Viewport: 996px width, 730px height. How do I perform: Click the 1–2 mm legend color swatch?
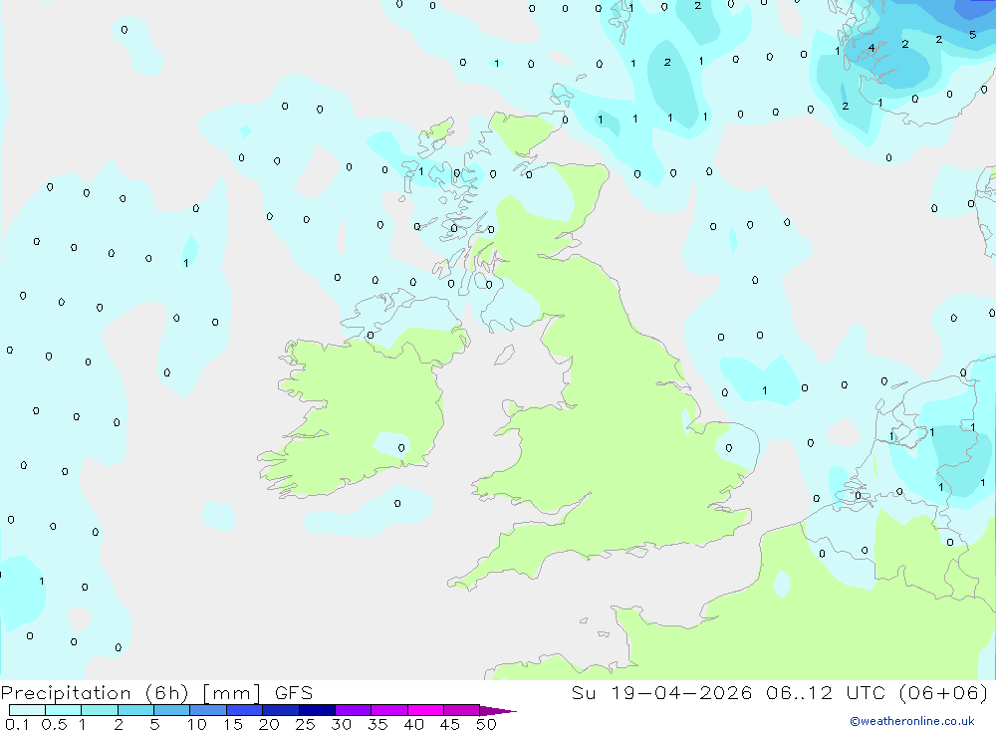(100, 710)
